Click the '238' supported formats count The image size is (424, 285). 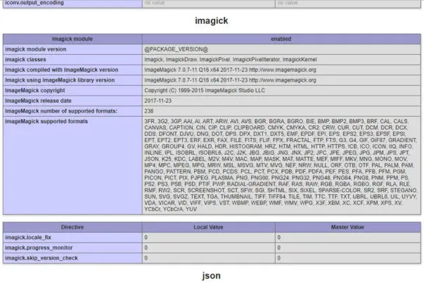tap(149, 111)
